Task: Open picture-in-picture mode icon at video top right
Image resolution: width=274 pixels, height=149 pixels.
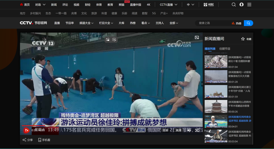Action: click(x=197, y=38)
